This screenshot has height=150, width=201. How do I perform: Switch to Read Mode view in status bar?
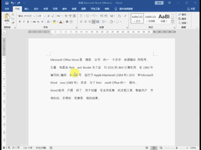(147, 148)
